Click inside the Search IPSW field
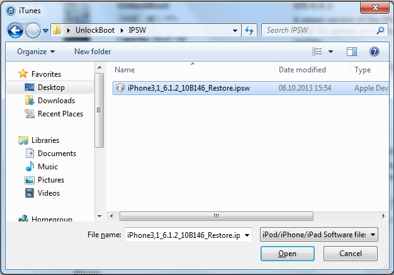The width and height of the screenshot is (394, 275). pos(319,30)
